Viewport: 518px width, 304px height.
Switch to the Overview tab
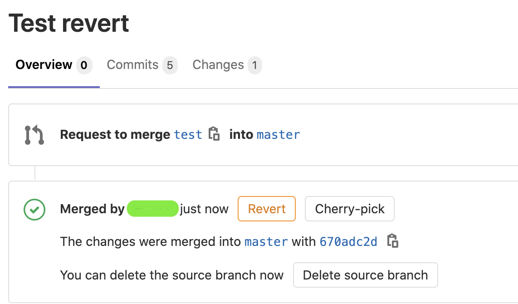pos(44,65)
